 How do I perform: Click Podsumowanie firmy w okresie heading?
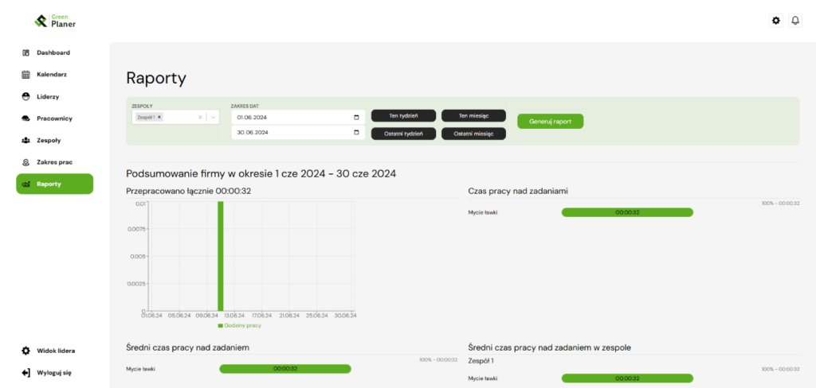(261, 173)
